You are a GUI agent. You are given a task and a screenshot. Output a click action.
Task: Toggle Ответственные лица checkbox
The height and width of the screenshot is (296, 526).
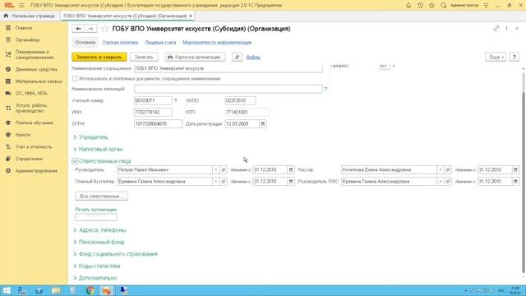(x=75, y=161)
